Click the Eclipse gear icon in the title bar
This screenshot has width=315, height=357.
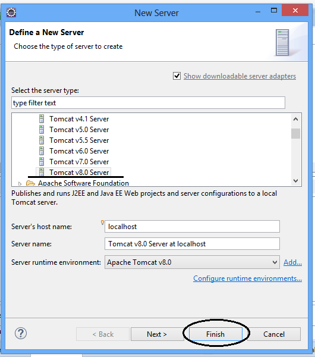(x=11, y=12)
